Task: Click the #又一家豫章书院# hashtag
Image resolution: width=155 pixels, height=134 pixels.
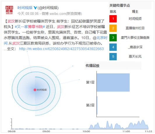Action: click(x=30, y=27)
